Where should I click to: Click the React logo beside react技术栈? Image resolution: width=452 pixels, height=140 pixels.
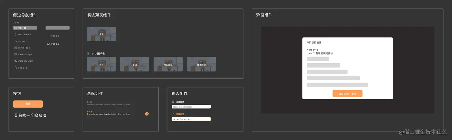point(88,53)
